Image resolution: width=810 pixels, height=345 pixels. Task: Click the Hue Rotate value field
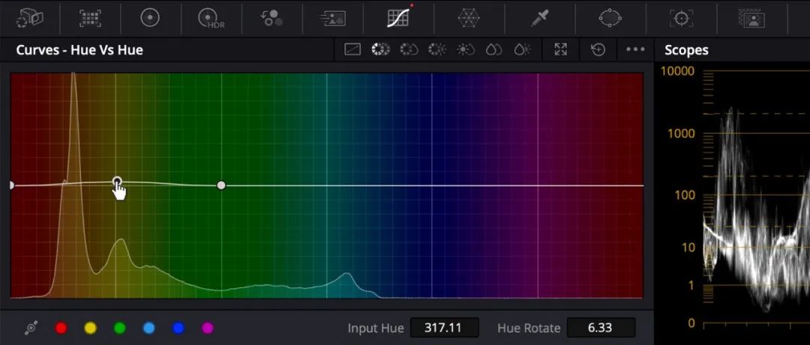tap(601, 328)
